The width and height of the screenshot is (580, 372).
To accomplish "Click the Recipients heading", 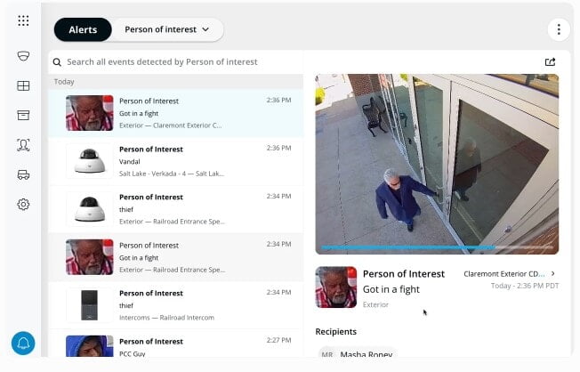I will (336, 332).
